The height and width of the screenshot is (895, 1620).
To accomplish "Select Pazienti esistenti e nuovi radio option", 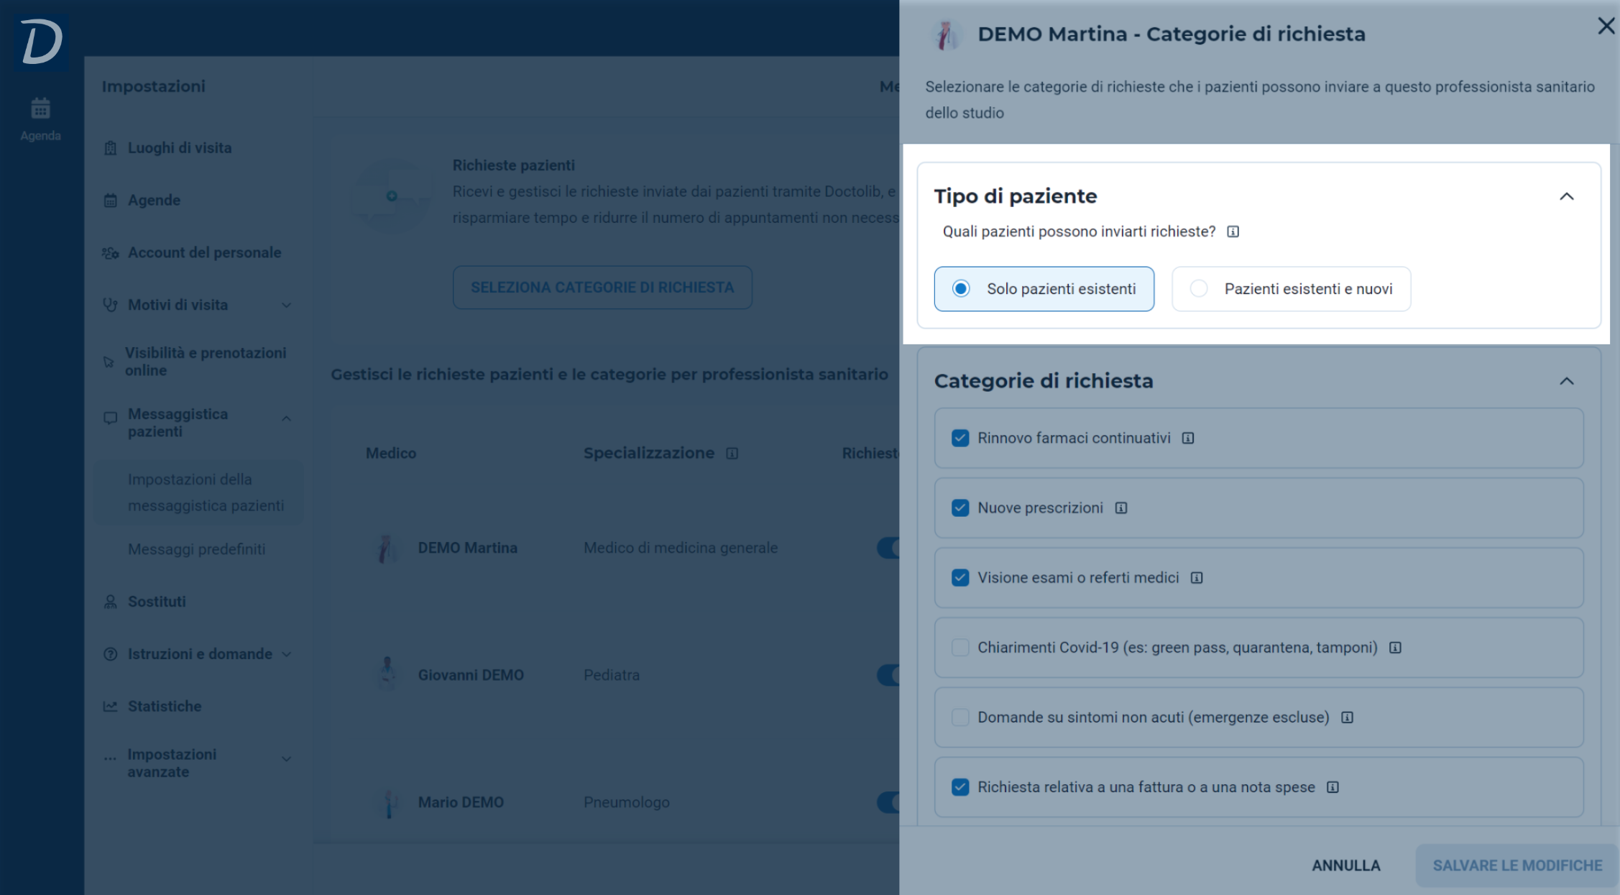I will (1291, 288).
